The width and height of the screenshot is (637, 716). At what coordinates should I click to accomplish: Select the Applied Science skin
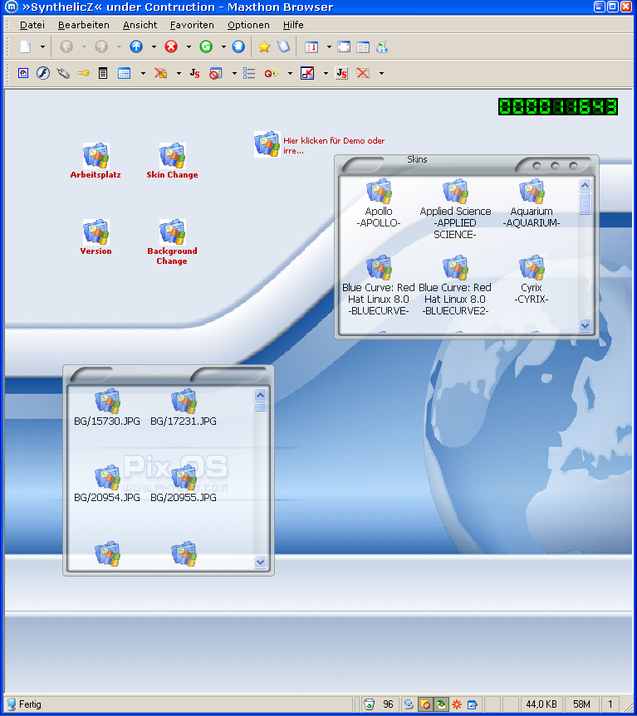[x=455, y=209]
